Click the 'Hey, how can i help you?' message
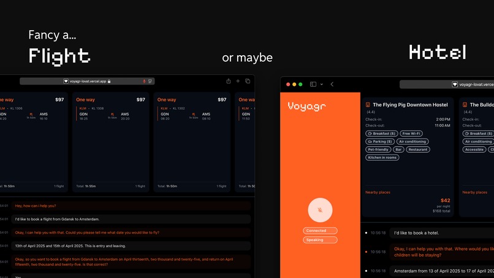Viewport: 494px width, 278px height. click(x=131, y=206)
